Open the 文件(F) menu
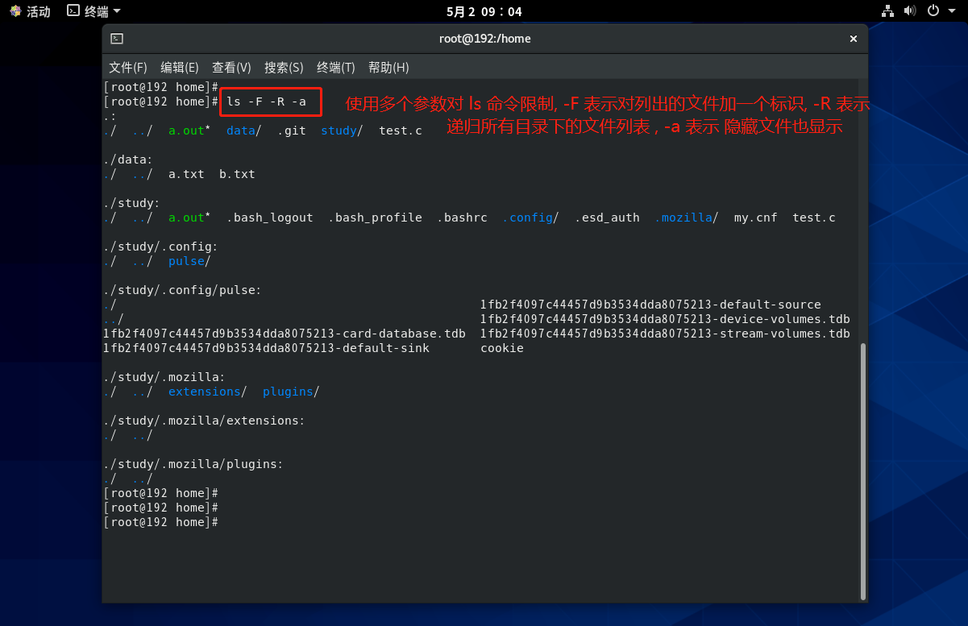 click(x=128, y=68)
